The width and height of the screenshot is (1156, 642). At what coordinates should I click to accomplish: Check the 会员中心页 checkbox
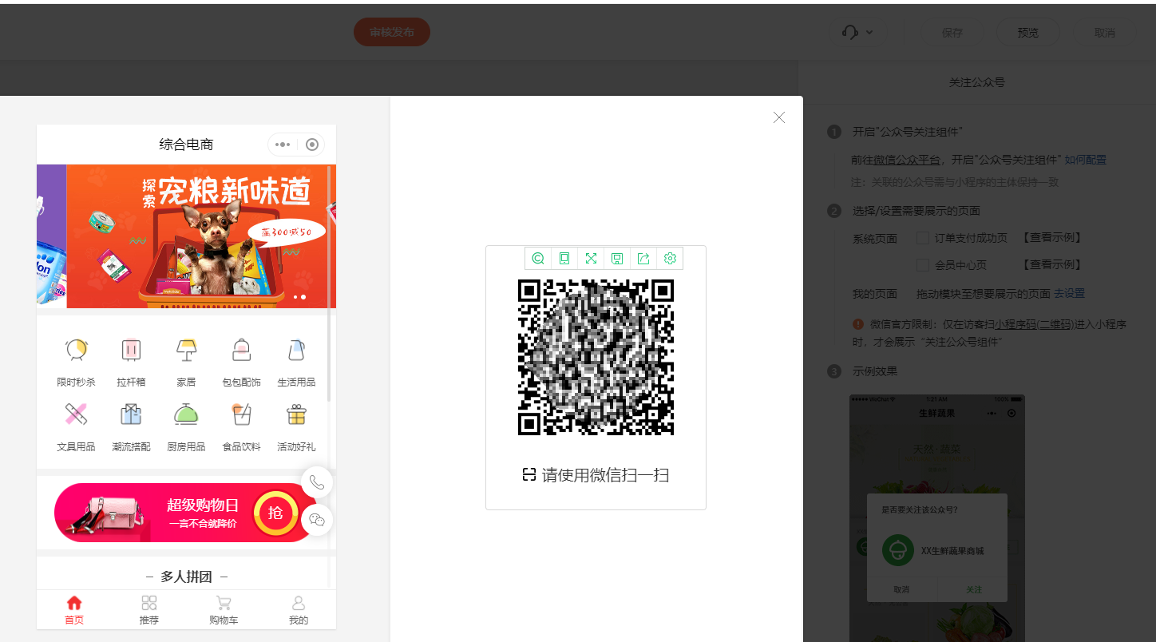[x=923, y=264]
